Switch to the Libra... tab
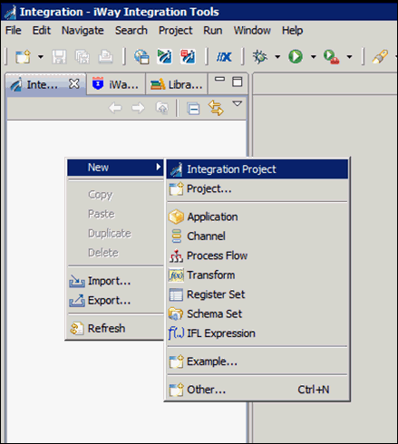The width and height of the screenshot is (398, 444). point(177,84)
